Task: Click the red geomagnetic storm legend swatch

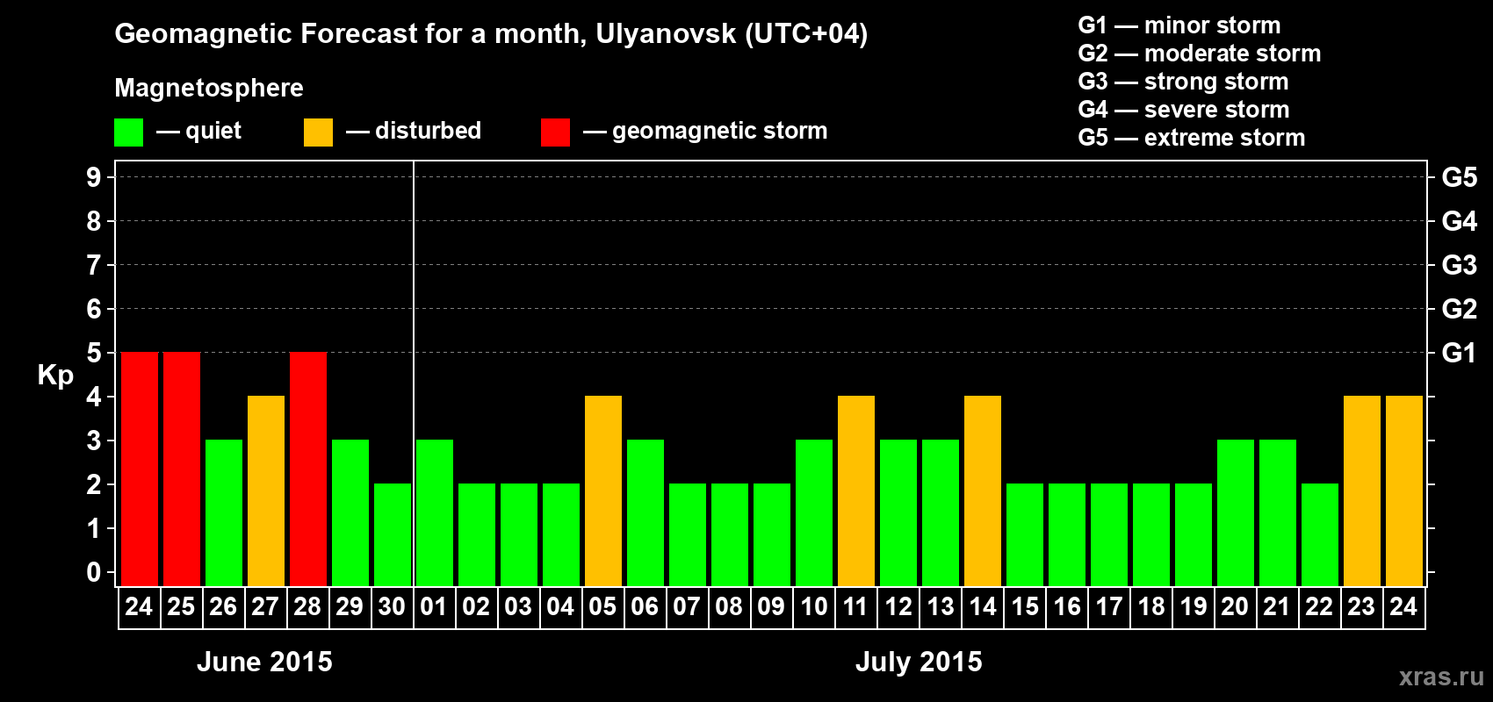Action: click(556, 133)
